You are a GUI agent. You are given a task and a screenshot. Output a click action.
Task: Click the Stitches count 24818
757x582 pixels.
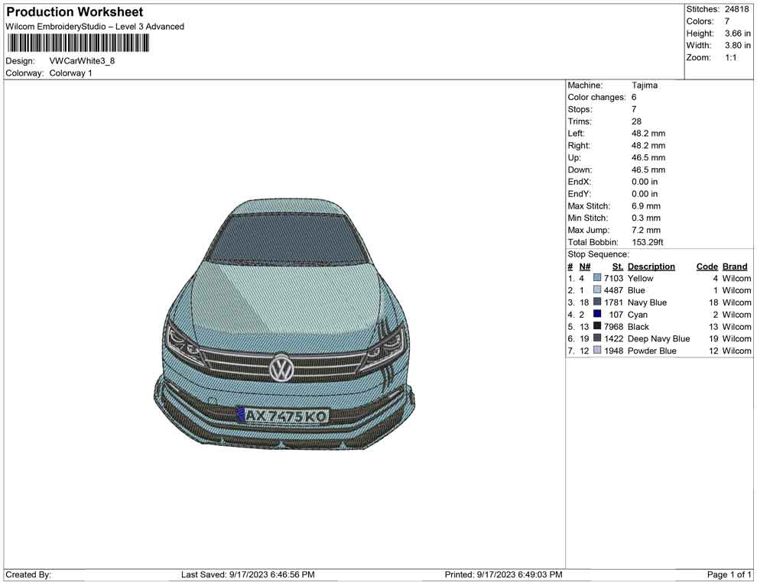736,9
